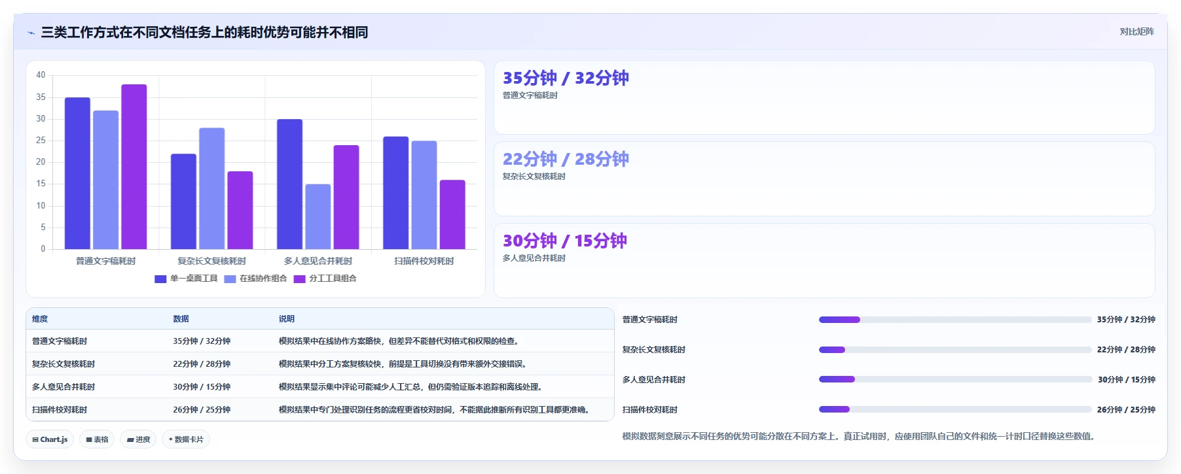Click the 分工工具组合 bar for 普通文字稿耗时
1181x474 pixels.
pyautogui.click(x=134, y=167)
